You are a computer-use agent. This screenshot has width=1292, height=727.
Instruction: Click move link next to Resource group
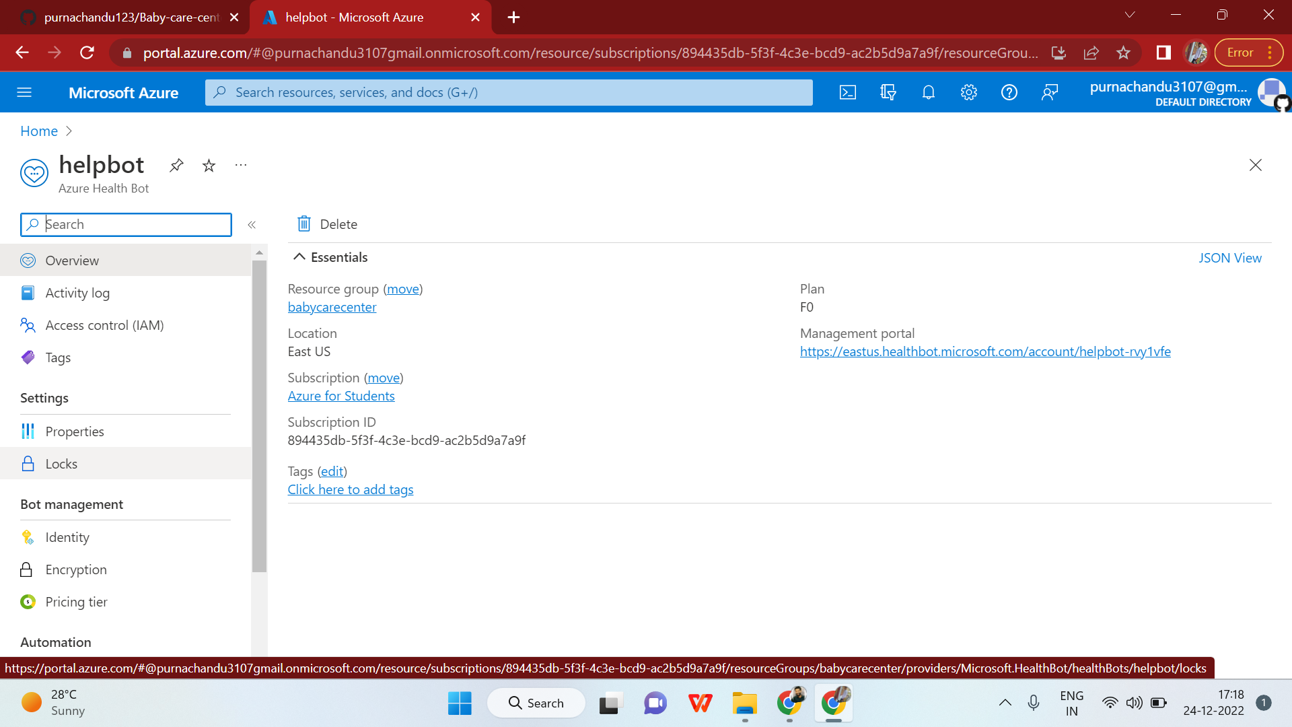[403, 289]
